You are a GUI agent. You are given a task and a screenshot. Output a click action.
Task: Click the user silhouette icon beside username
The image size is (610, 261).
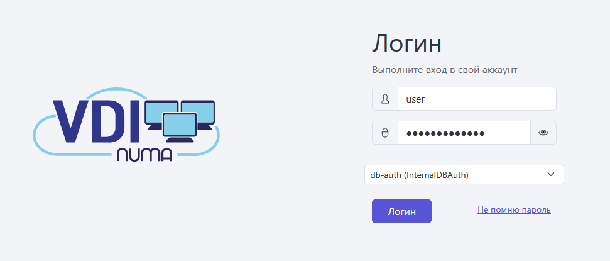click(x=385, y=99)
